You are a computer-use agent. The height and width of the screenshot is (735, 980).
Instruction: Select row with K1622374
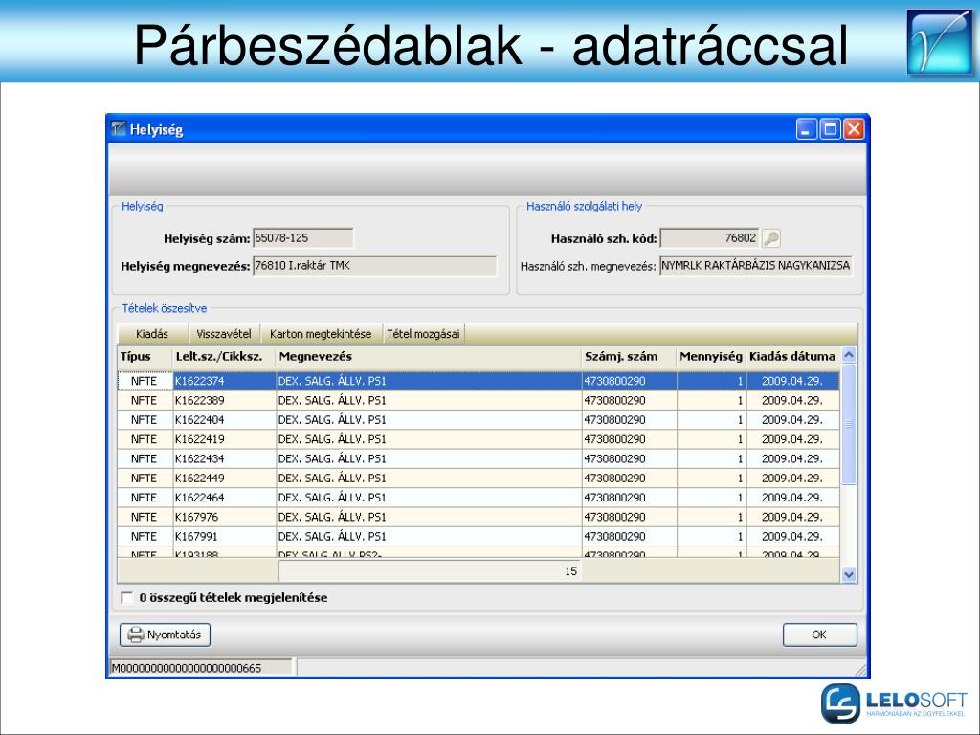tap(479, 381)
